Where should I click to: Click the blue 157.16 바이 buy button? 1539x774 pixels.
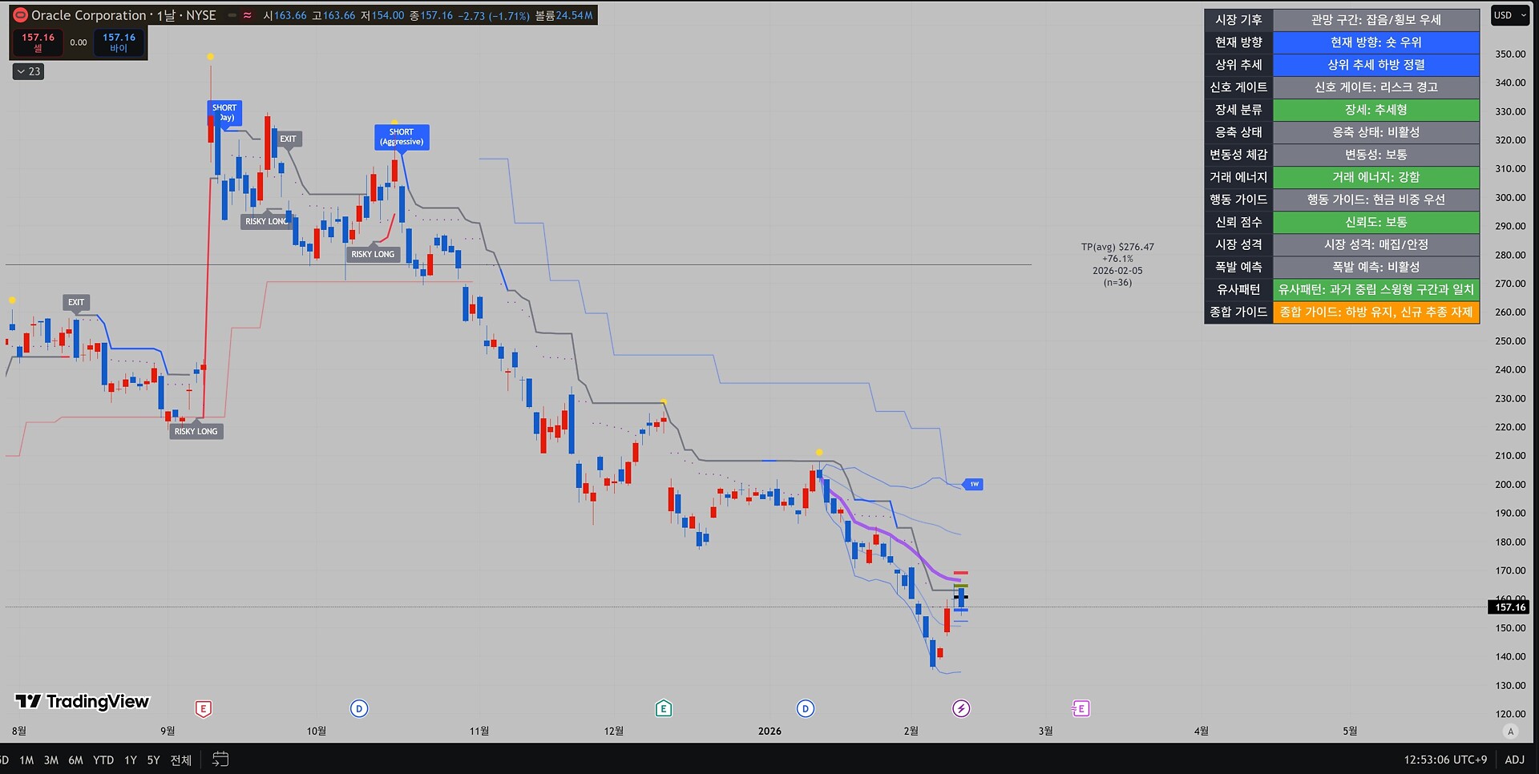pos(119,42)
